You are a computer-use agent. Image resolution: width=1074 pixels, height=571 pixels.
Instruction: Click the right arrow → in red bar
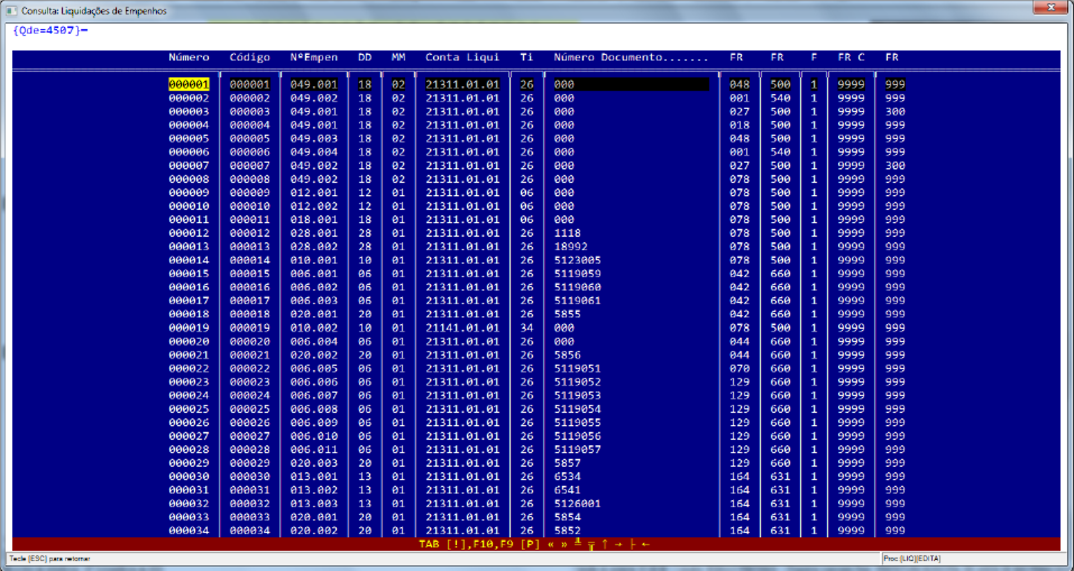click(618, 544)
